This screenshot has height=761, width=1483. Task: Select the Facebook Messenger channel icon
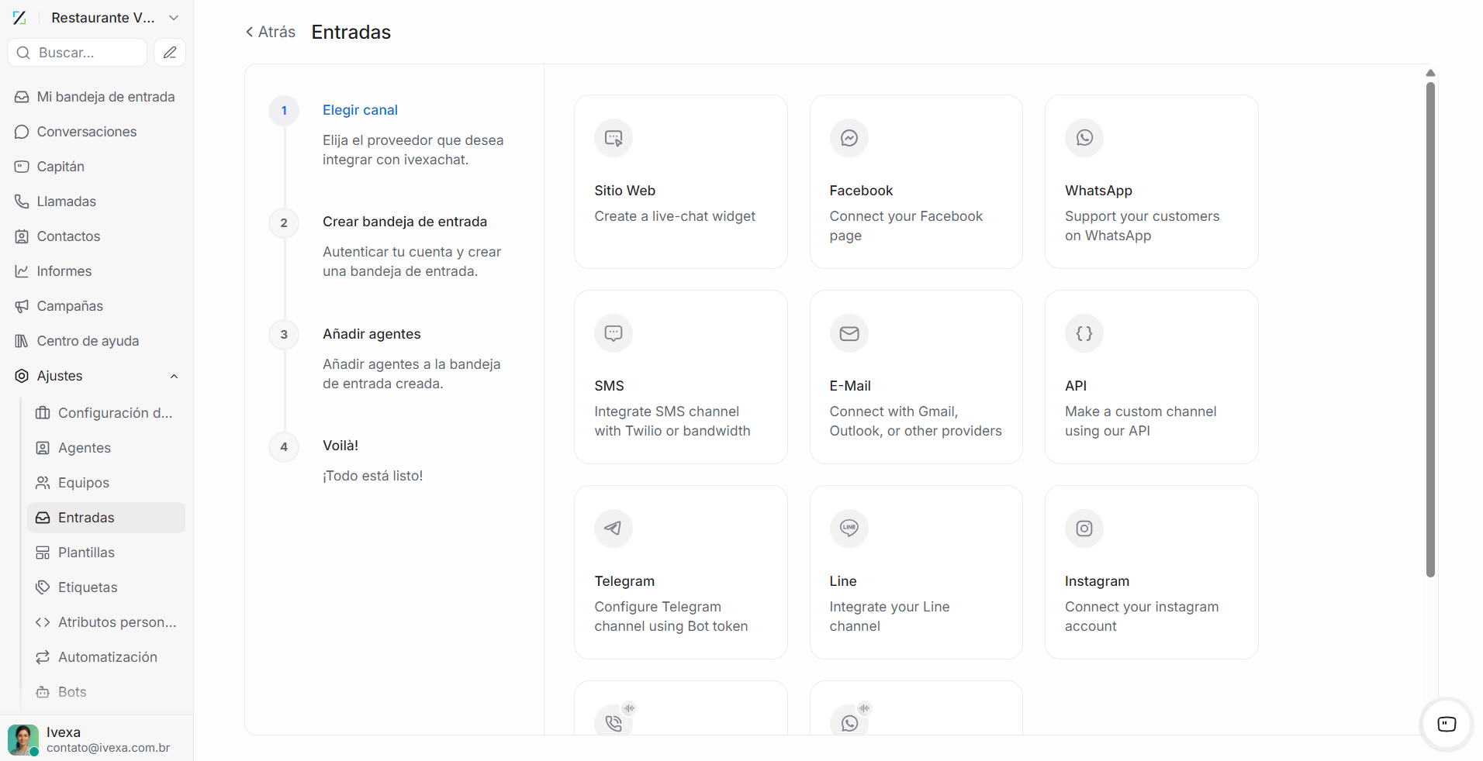[x=849, y=138]
